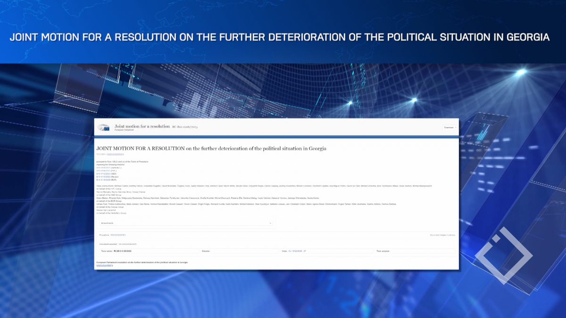Open the Download dropdown

point(450,127)
